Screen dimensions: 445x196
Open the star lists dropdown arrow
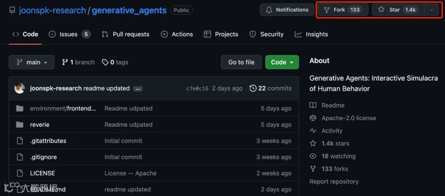[431, 10]
